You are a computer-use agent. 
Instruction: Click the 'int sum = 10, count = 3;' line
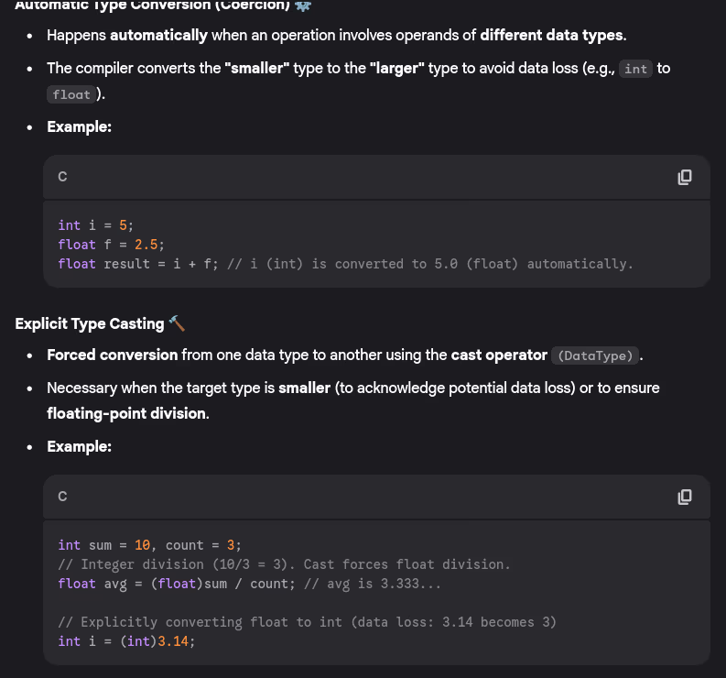click(x=149, y=545)
